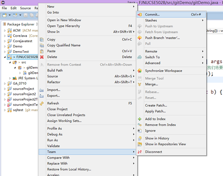
Task: Open the Remote submenu
Action: point(171,52)
